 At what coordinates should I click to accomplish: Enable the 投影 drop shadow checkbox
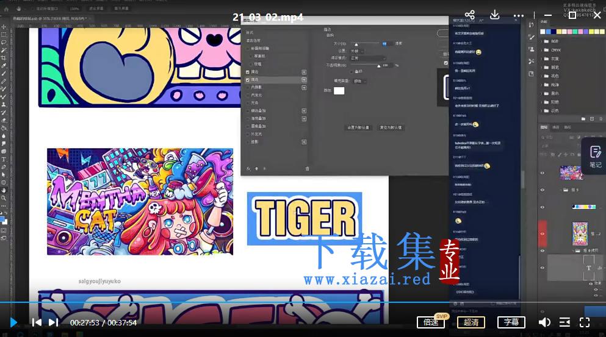(248, 142)
